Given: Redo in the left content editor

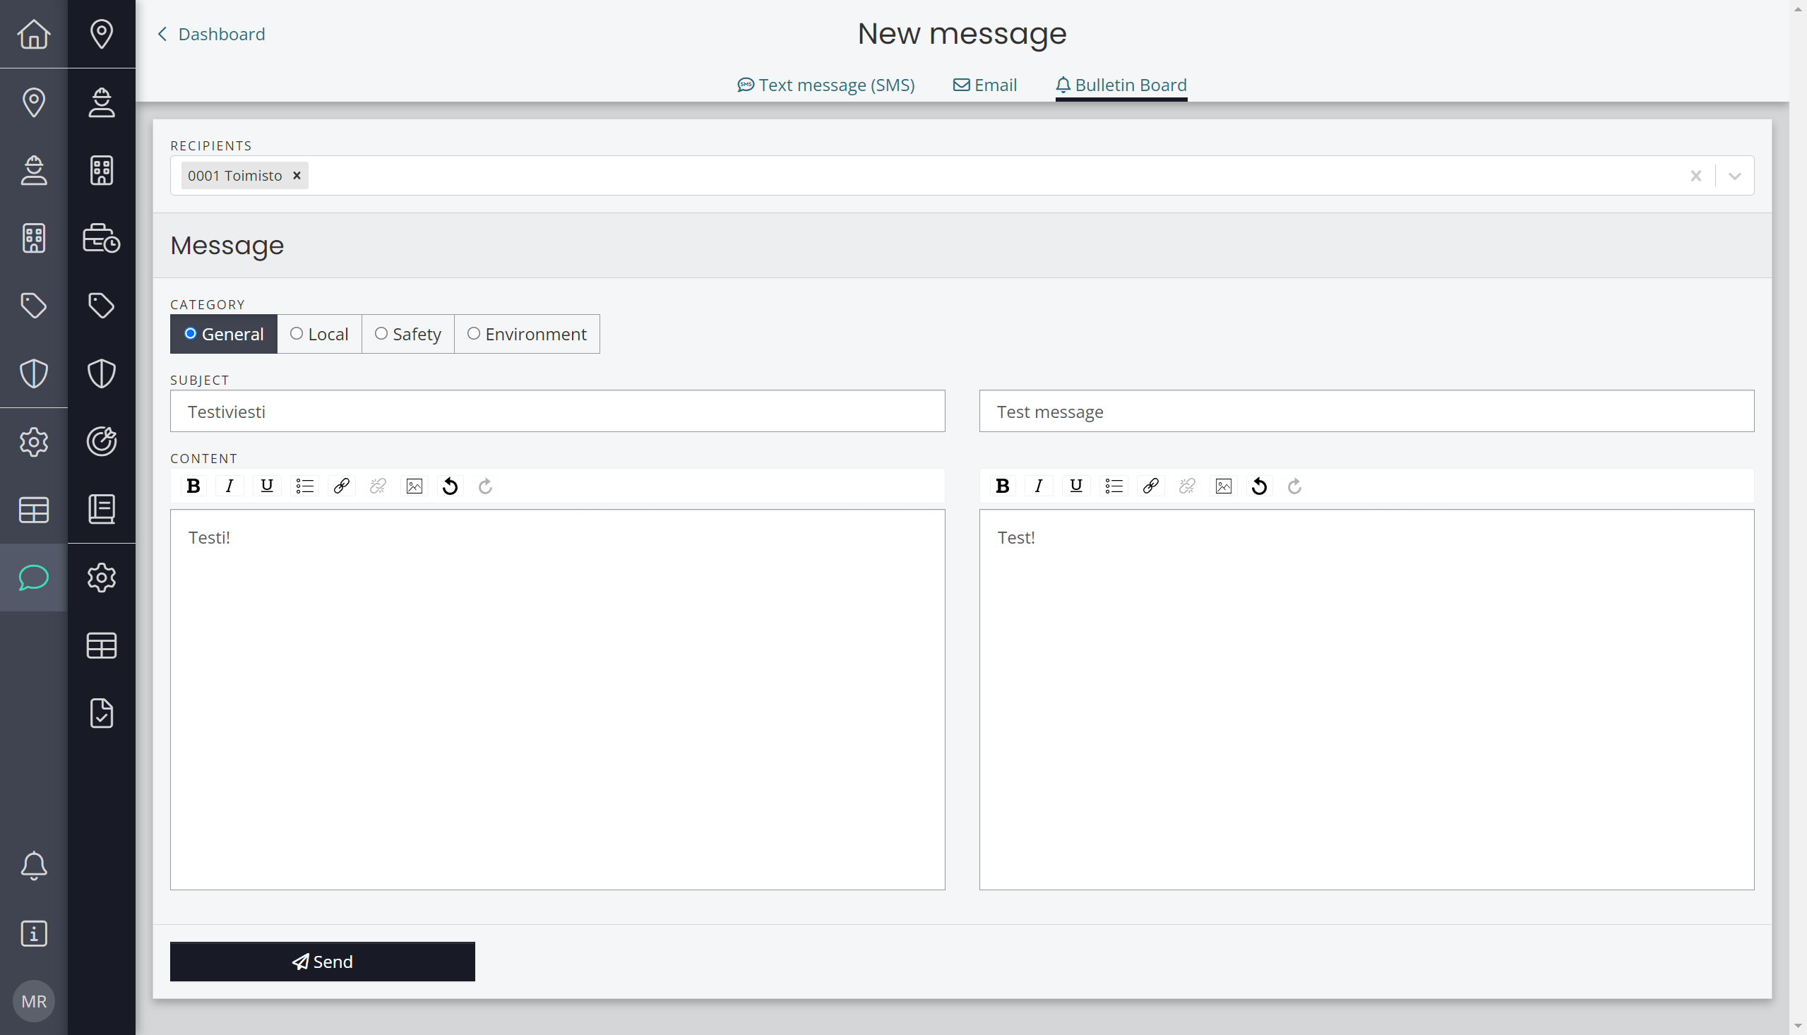Looking at the screenshot, I should [x=486, y=486].
